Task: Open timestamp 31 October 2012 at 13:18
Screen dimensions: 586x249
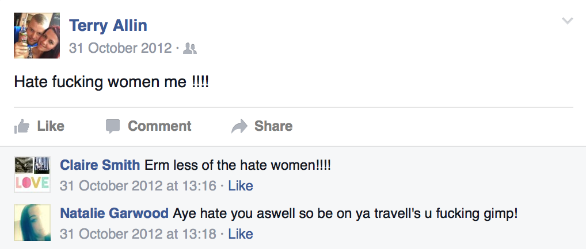Action: 138,234
